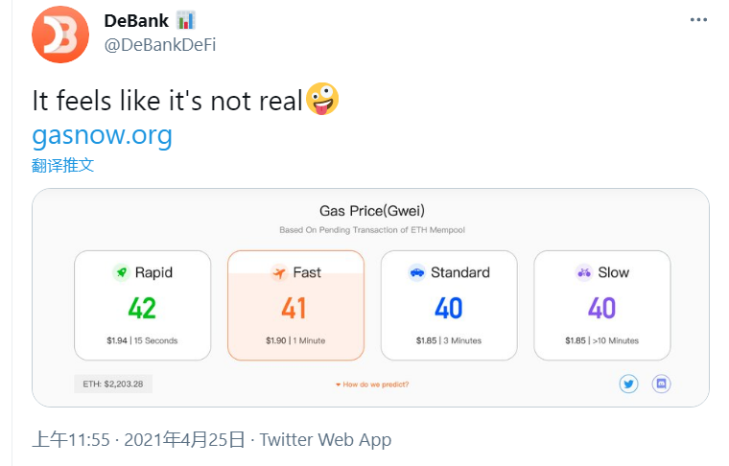729x466 pixels.
Task: Click the Fast airplane icon
Action: [x=279, y=272]
